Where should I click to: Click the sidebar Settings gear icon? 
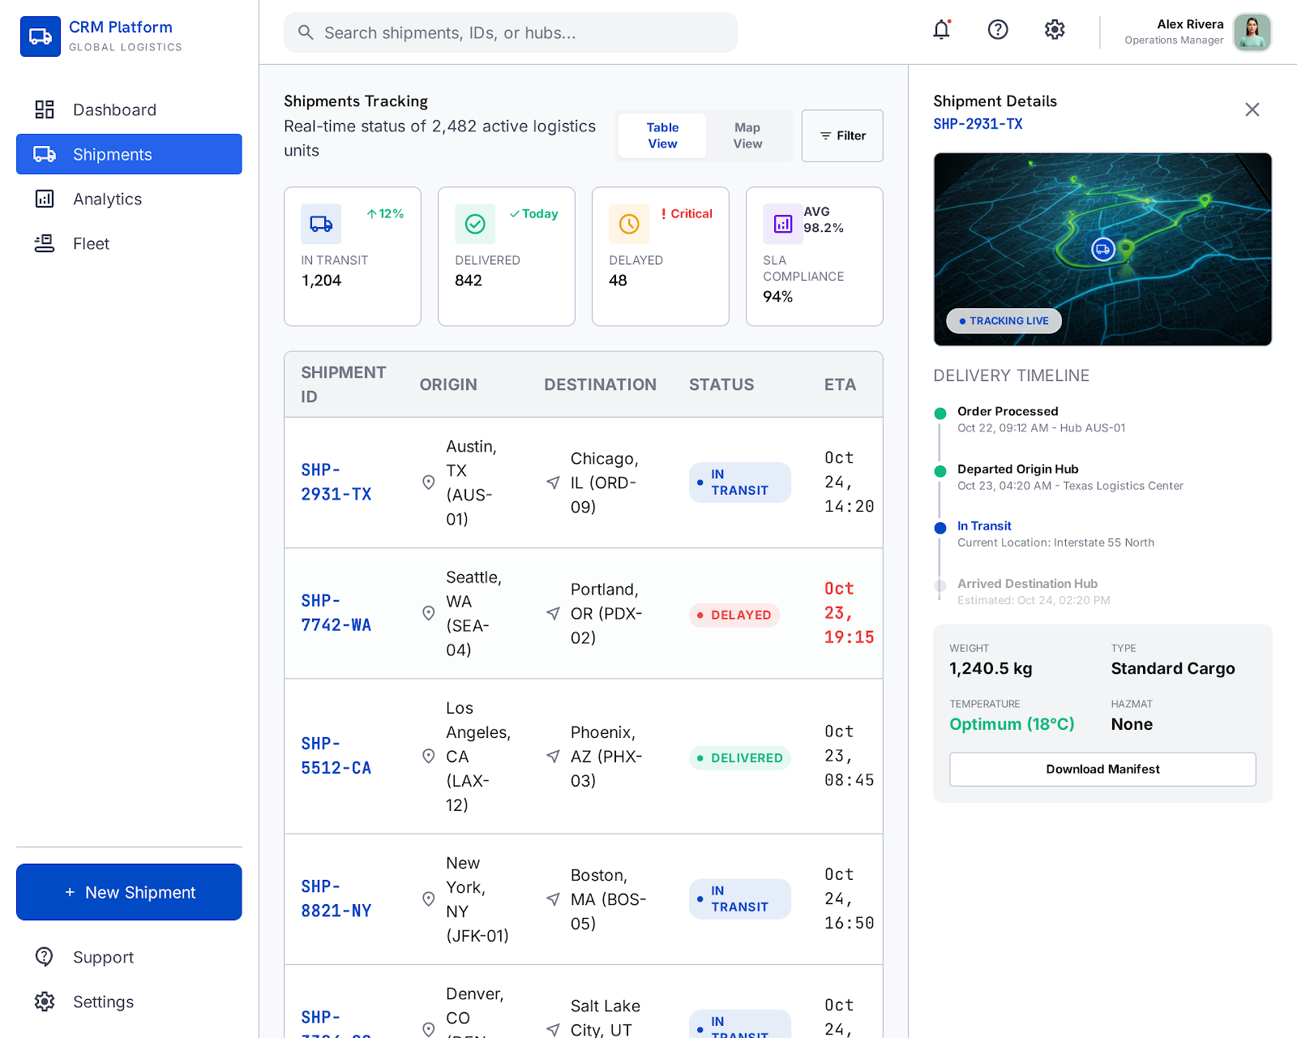[45, 1002]
